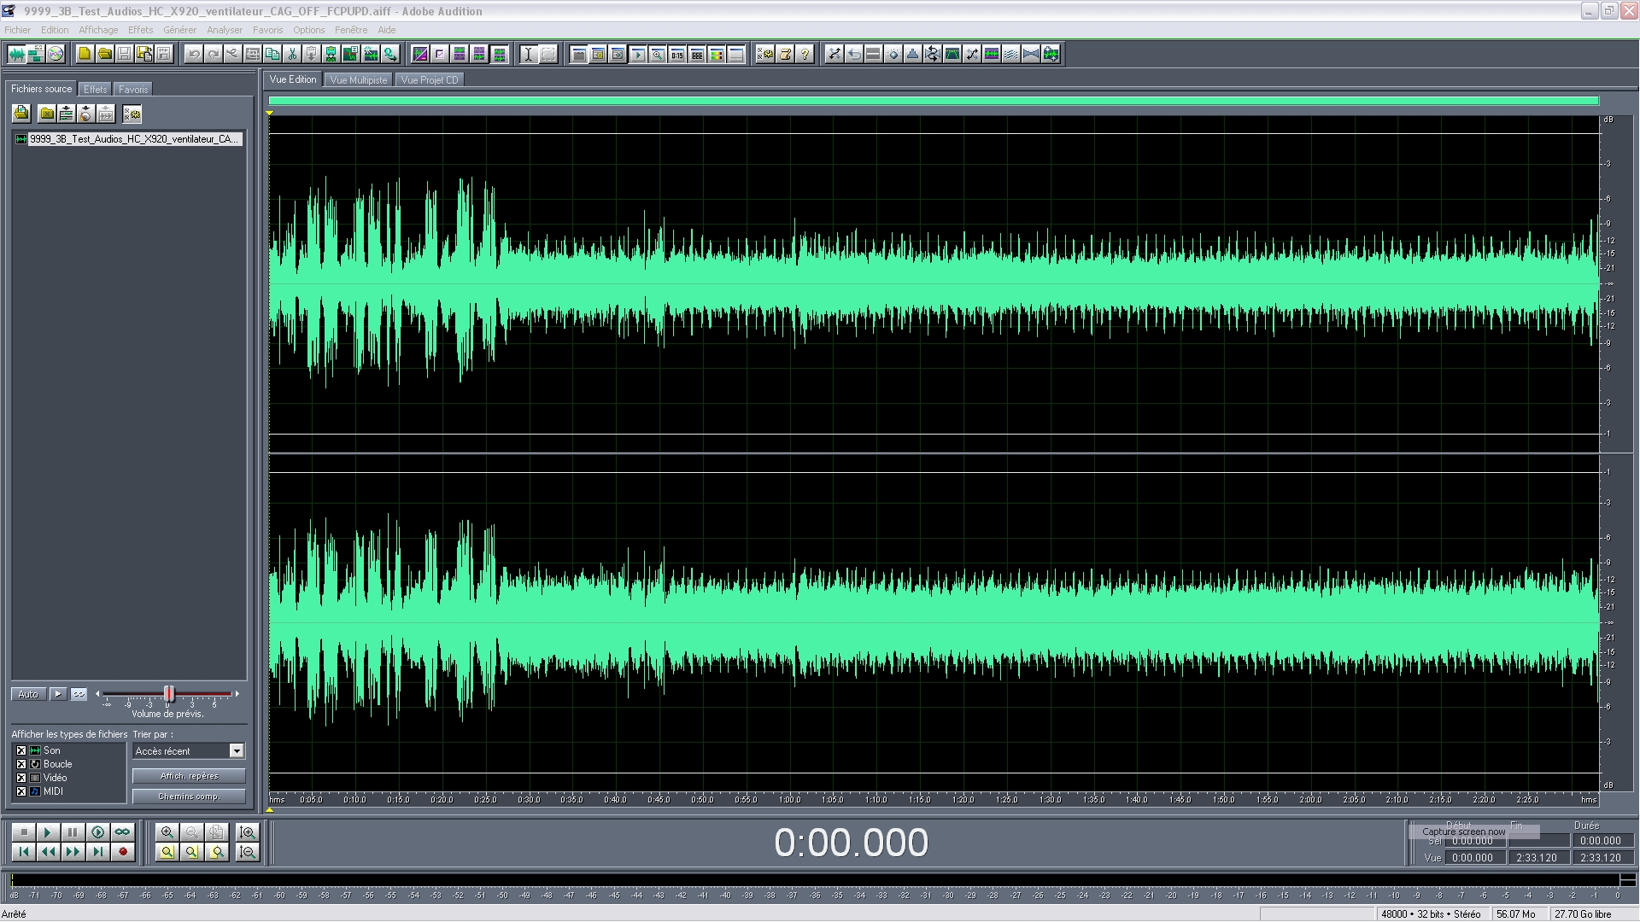Open the CD project view toolbar icon
1640x922 pixels.
pyautogui.click(x=56, y=54)
